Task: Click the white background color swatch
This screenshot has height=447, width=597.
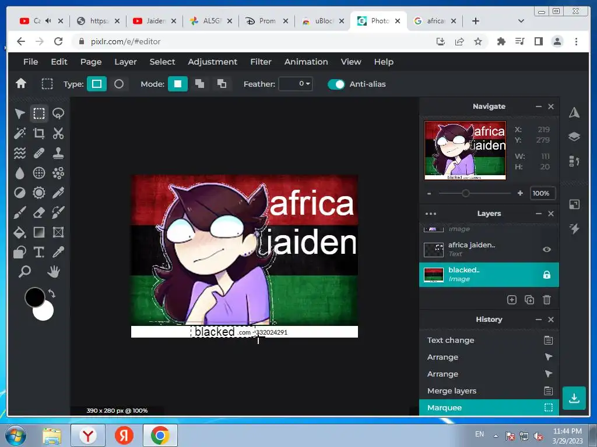Action: (45, 314)
